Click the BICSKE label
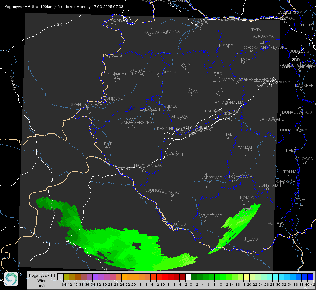 280,47
